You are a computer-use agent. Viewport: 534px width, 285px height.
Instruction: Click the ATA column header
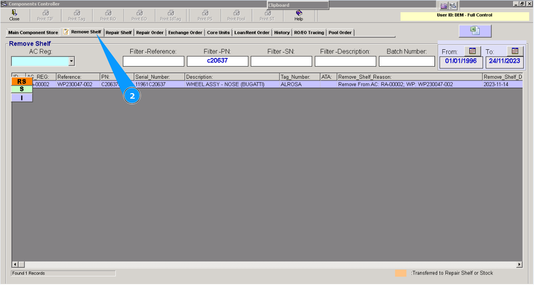[x=329, y=77]
